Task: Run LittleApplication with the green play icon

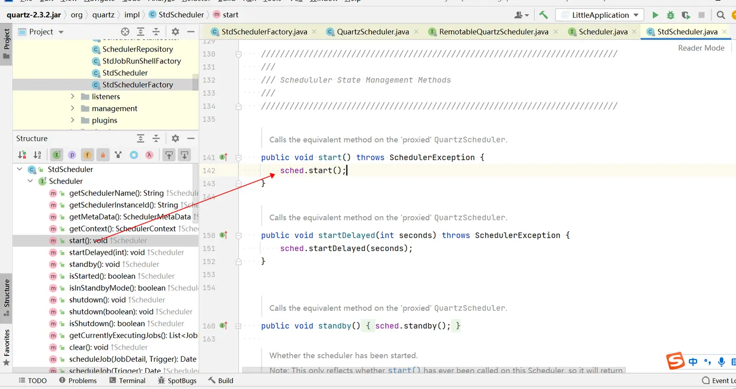Action: (x=655, y=15)
